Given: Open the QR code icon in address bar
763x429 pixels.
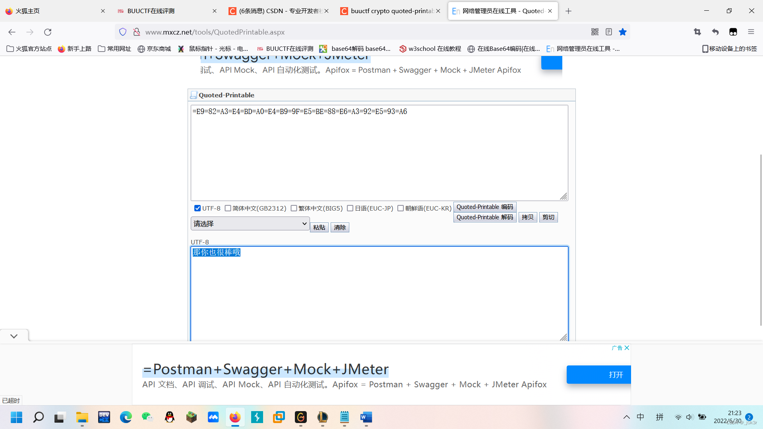Looking at the screenshot, I should 595,32.
